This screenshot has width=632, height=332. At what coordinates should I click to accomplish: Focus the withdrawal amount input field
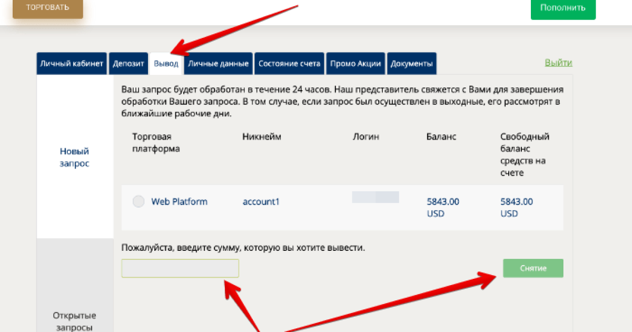180,268
